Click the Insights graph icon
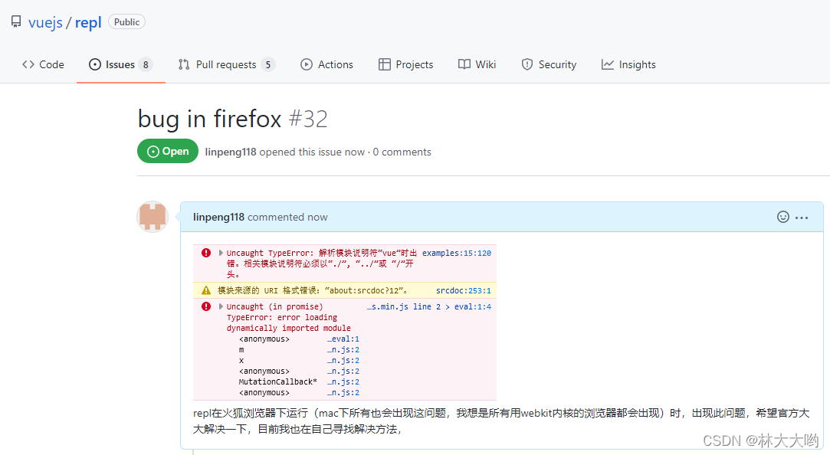Image resolution: width=830 pixels, height=455 pixels. (x=608, y=64)
